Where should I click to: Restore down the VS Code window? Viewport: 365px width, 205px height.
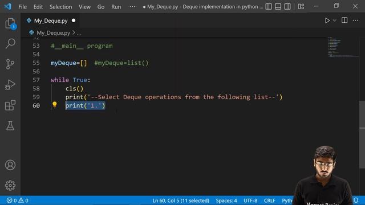336,6
